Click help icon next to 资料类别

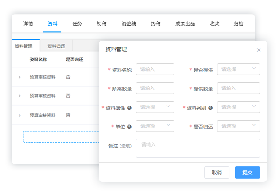210,108
